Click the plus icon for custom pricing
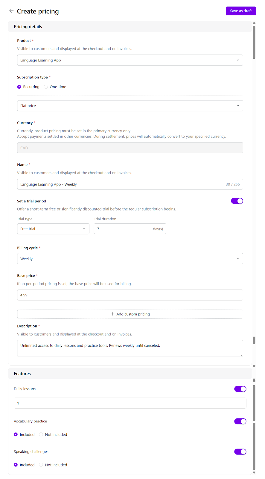The image size is (265, 479). [x=112, y=314]
